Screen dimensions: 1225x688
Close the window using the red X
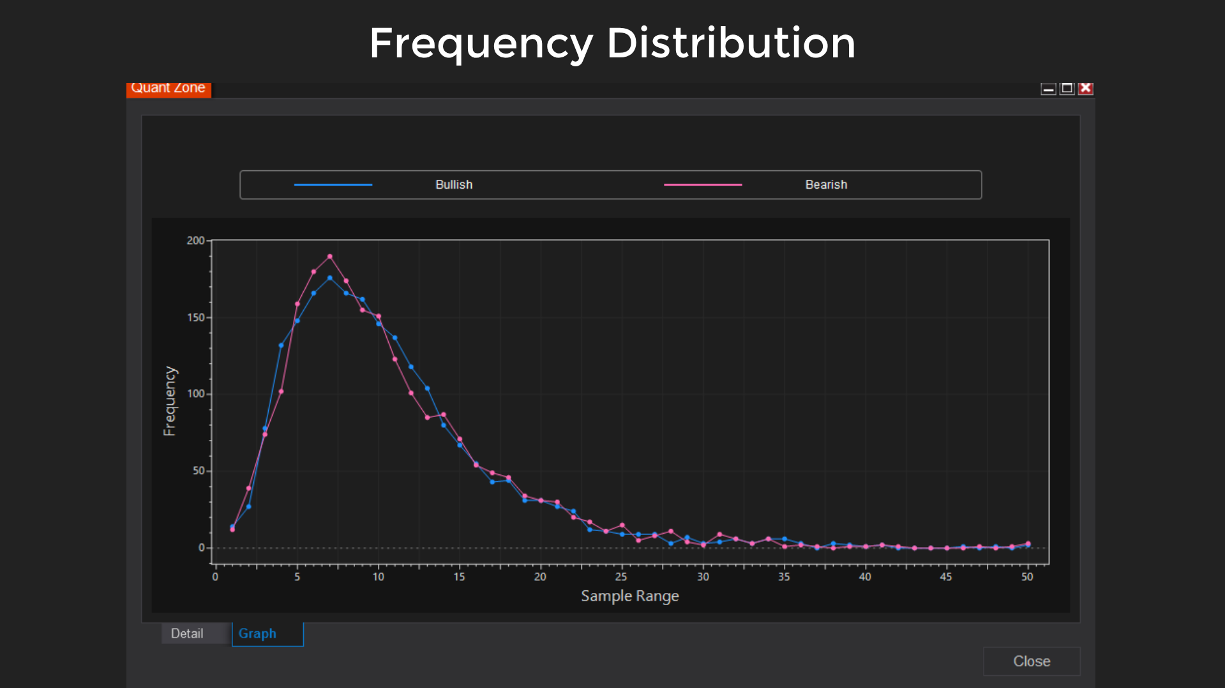click(1085, 89)
